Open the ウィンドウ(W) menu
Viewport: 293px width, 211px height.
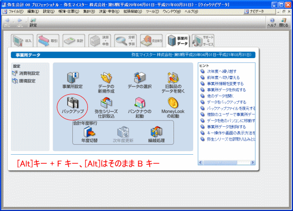point(172,11)
